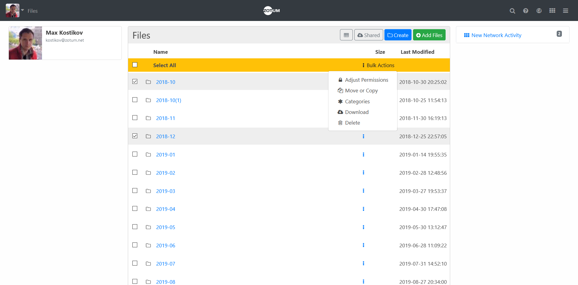The height and width of the screenshot is (285, 578).
Task: Tick the checkbox for folder 2019-01
Action: click(x=135, y=154)
